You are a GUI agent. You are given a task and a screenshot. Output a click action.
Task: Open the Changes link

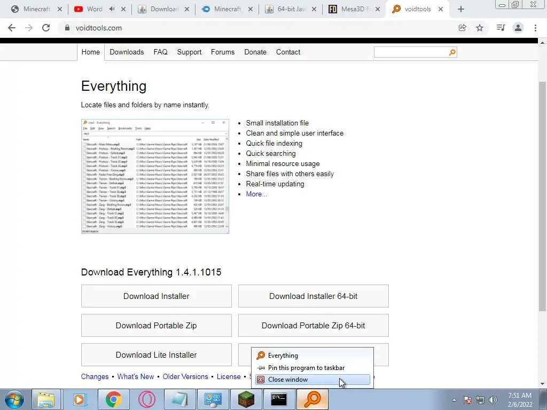tap(95, 376)
